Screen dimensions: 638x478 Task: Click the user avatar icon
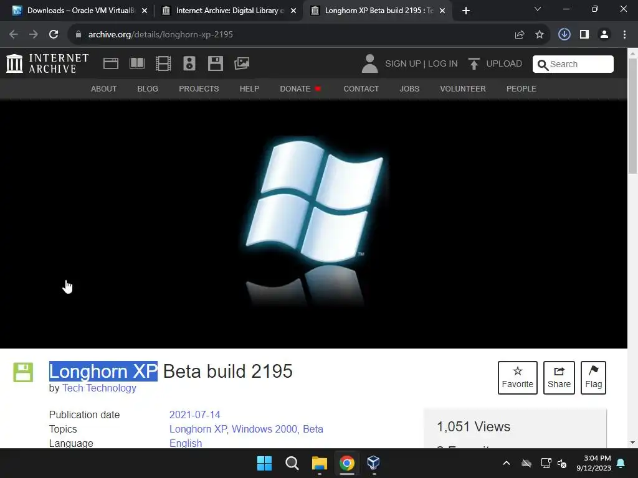369,64
